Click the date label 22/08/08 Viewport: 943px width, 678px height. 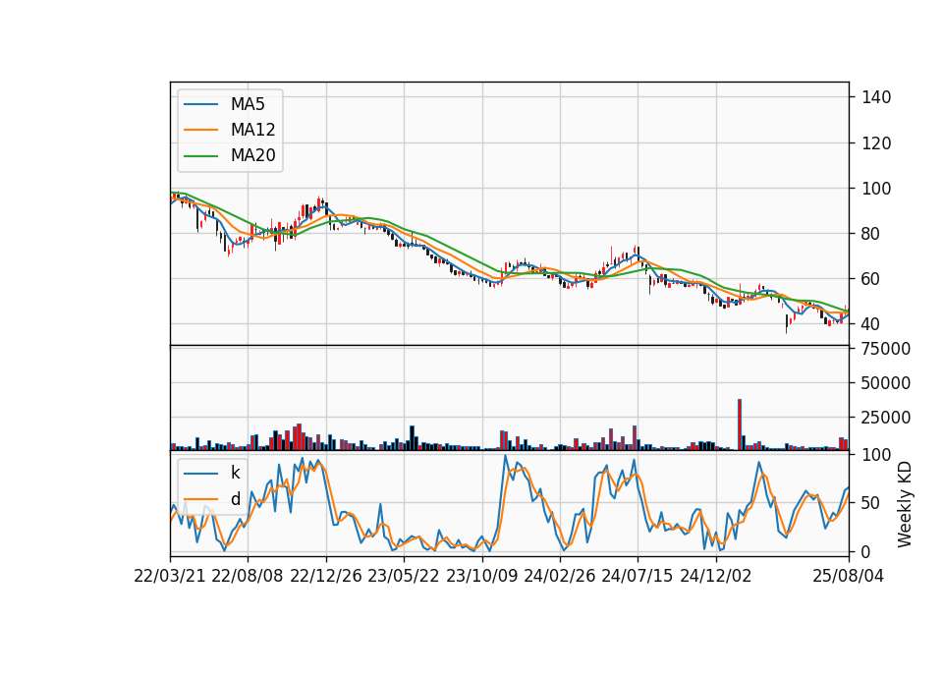pos(248,576)
